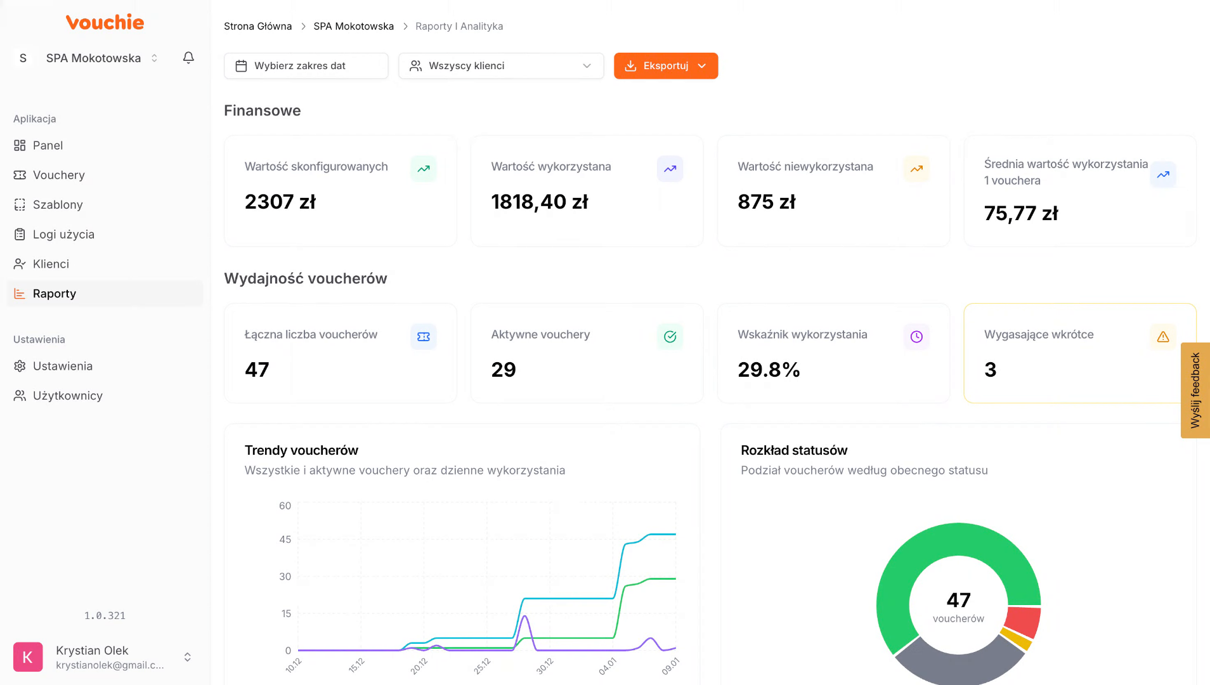Go to Vouchery in the sidebar
This screenshot has width=1210, height=685.
(58, 175)
